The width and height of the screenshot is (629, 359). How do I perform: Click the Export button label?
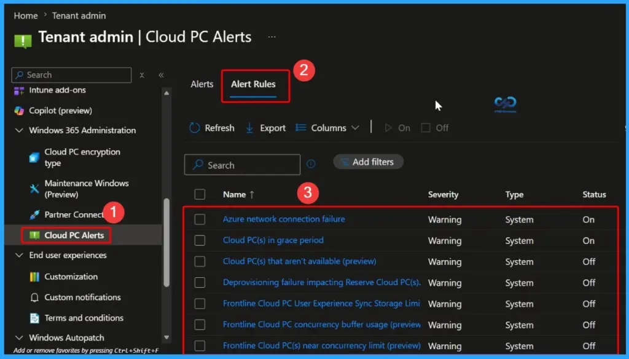pyautogui.click(x=273, y=128)
